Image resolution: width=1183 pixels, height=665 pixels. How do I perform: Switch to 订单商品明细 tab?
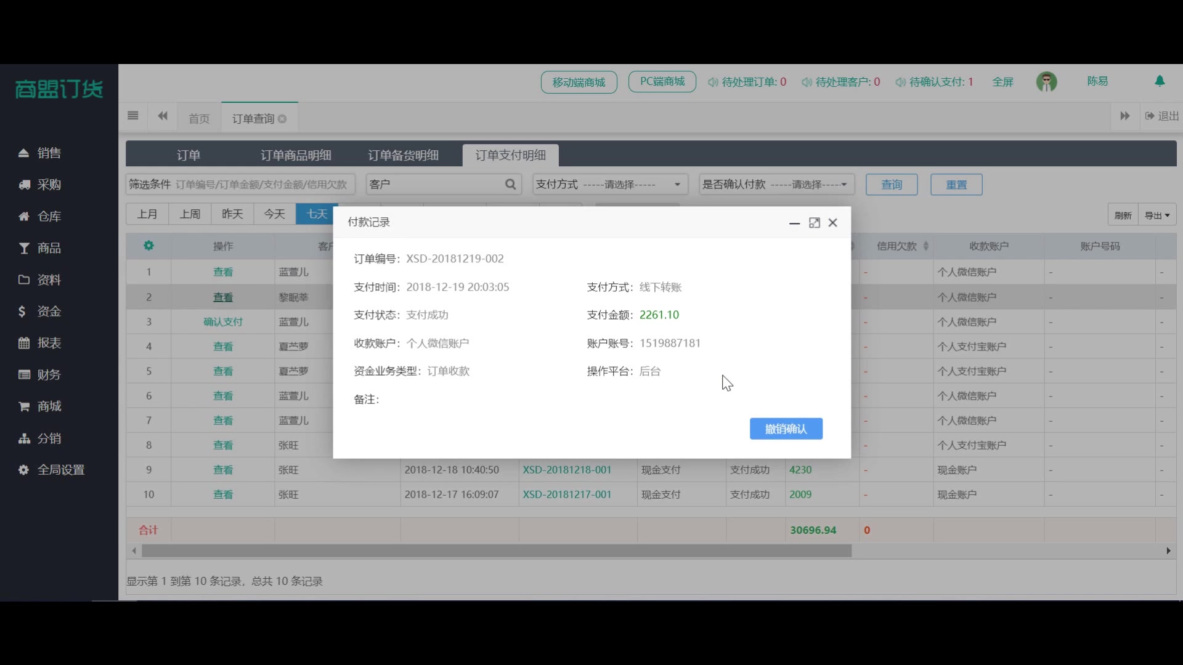point(296,155)
